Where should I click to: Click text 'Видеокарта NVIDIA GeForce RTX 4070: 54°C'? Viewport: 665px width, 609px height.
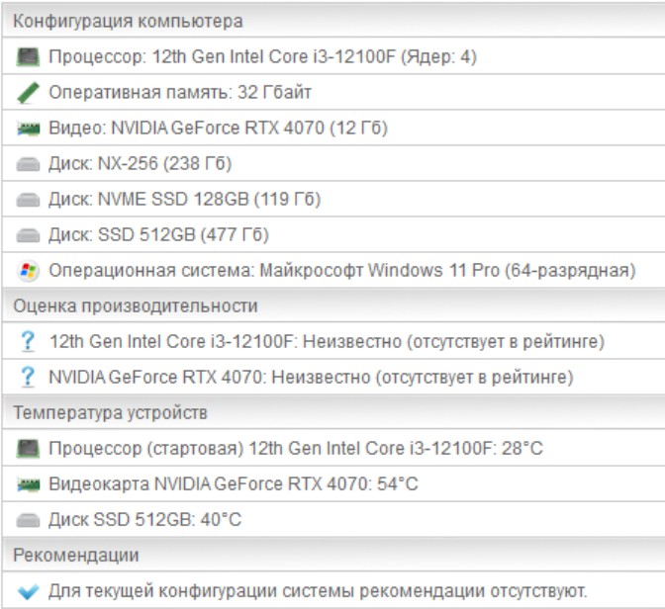pyautogui.click(x=234, y=484)
